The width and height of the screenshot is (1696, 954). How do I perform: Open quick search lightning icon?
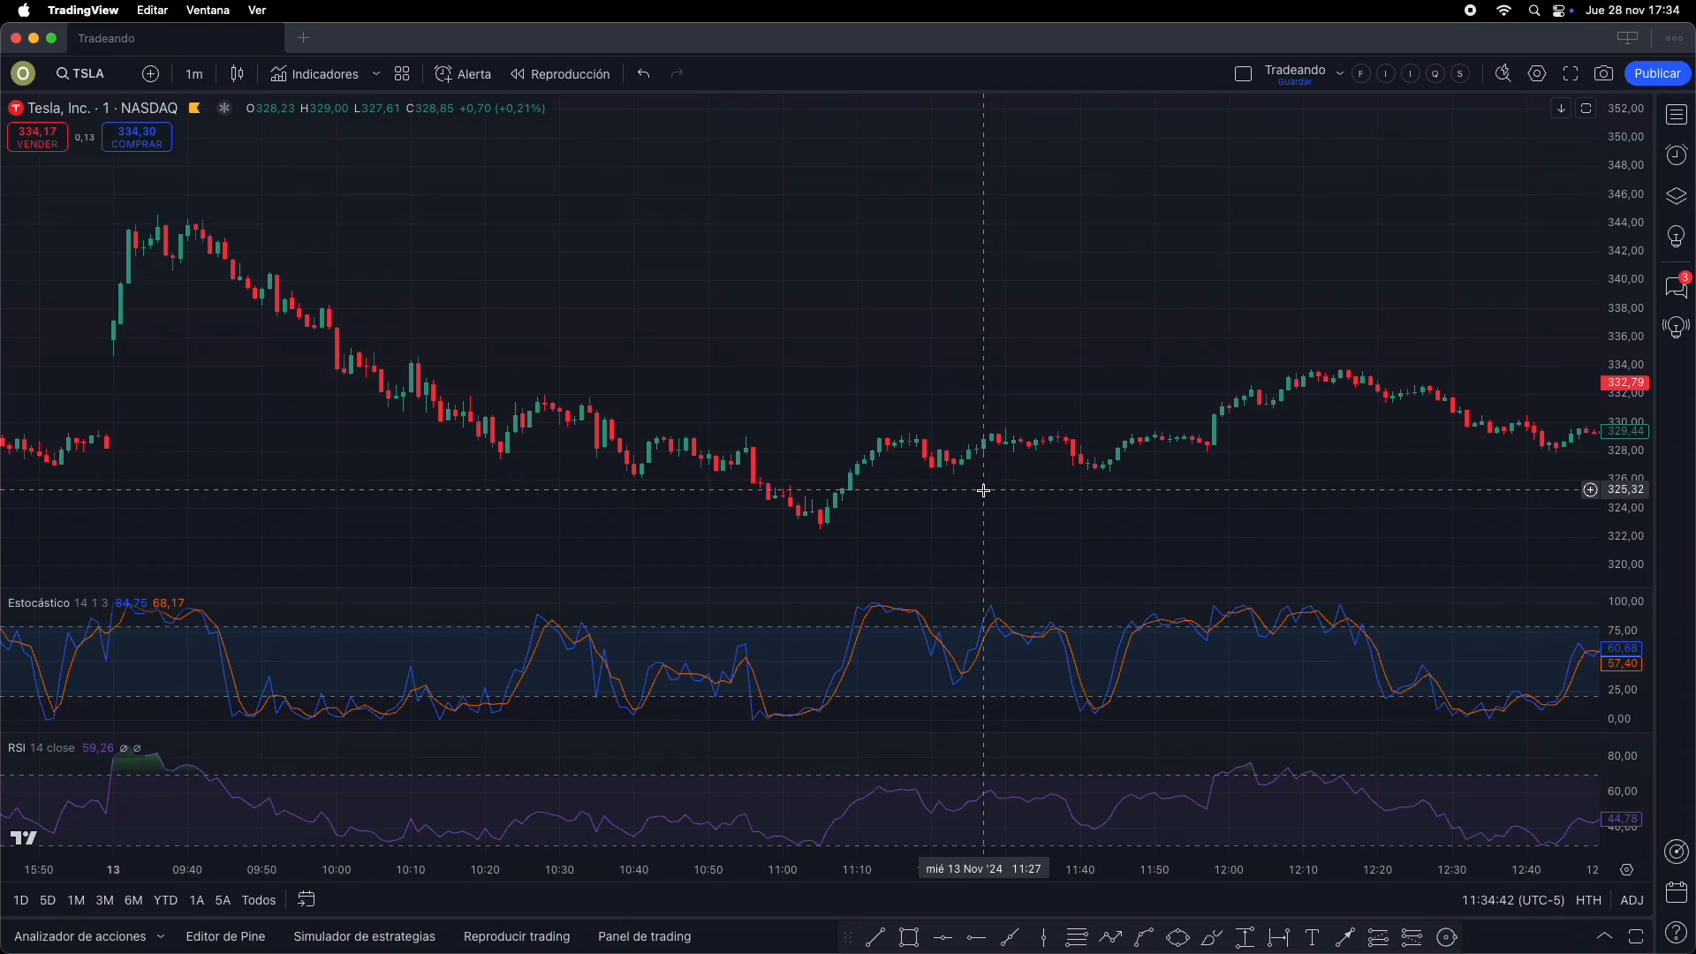[1503, 74]
